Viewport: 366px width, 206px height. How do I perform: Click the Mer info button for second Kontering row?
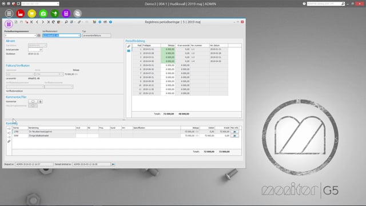click(234, 136)
